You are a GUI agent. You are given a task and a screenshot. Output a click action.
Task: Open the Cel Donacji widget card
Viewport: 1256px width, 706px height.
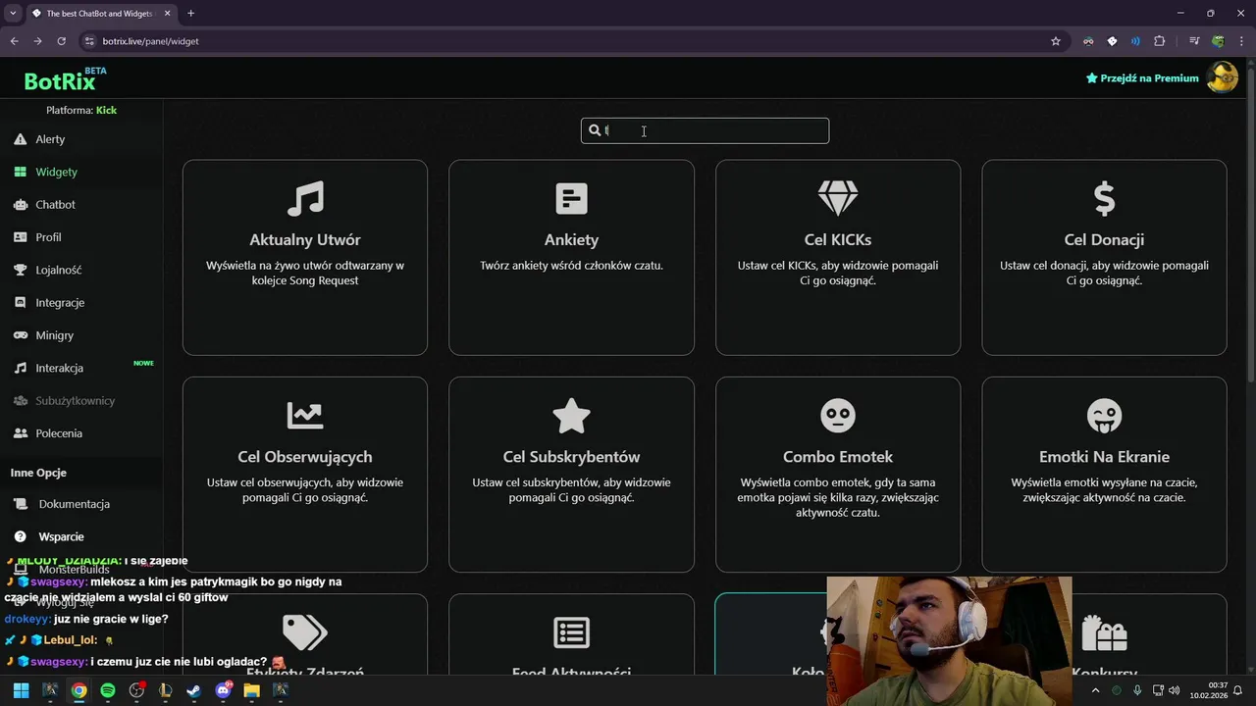(x=1104, y=257)
